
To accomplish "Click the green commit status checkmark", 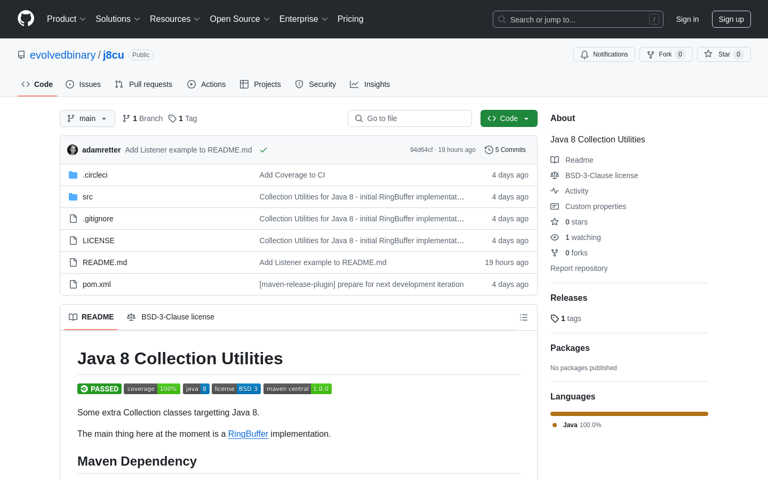I will (x=263, y=150).
